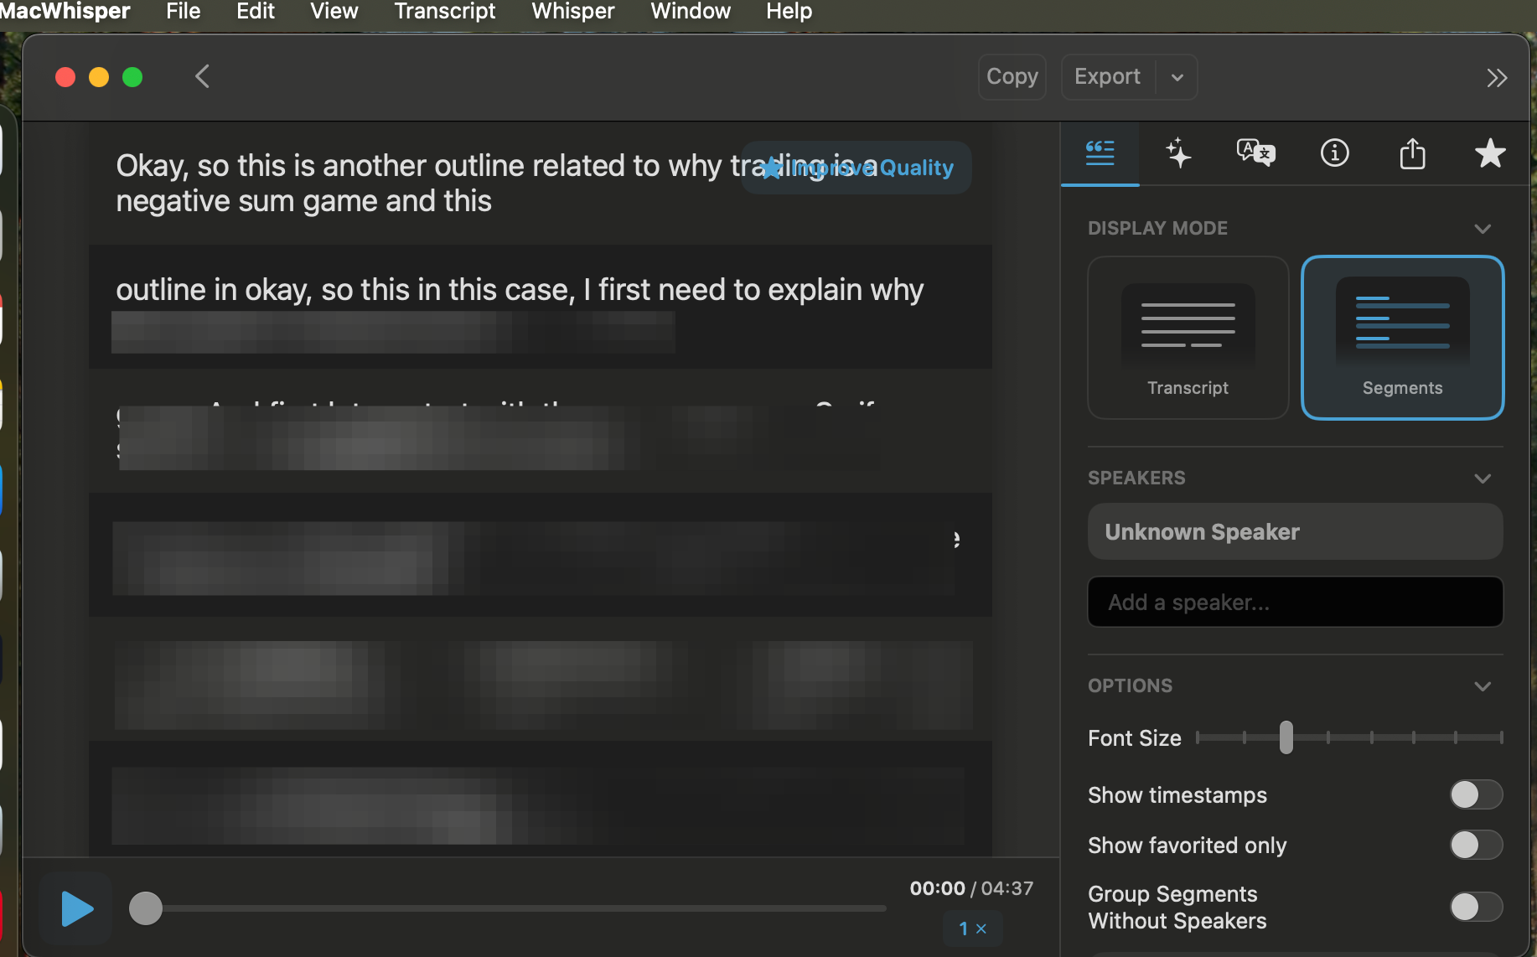Collapse the Display Mode section

(1483, 228)
